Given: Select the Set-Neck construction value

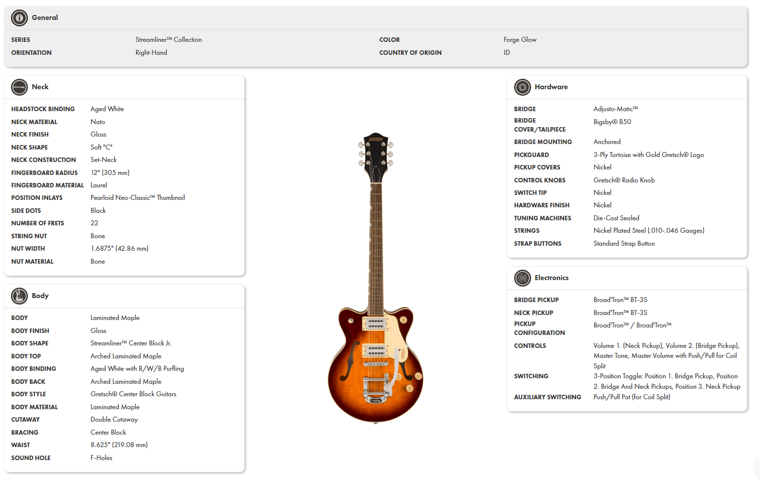Looking at the screenshot, I should [104, 160].
